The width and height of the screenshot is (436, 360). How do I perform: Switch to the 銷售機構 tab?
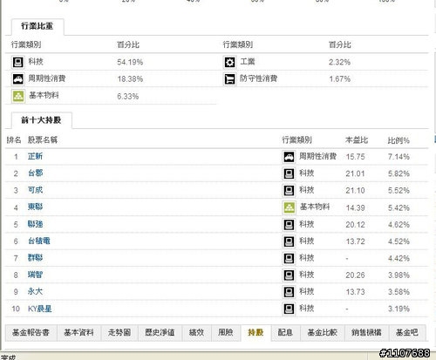[366, 333]
